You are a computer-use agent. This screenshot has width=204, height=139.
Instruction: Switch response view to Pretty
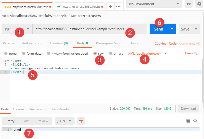(x=10, y=121)
